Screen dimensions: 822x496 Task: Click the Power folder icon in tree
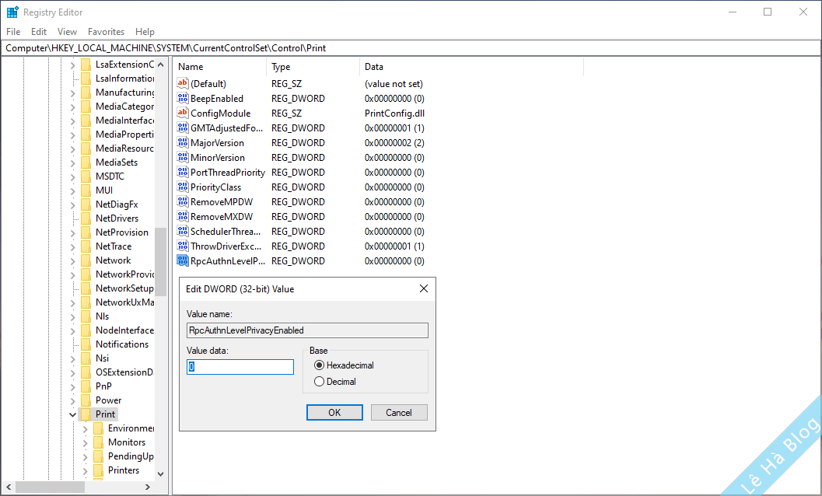(x=86, y=400)
